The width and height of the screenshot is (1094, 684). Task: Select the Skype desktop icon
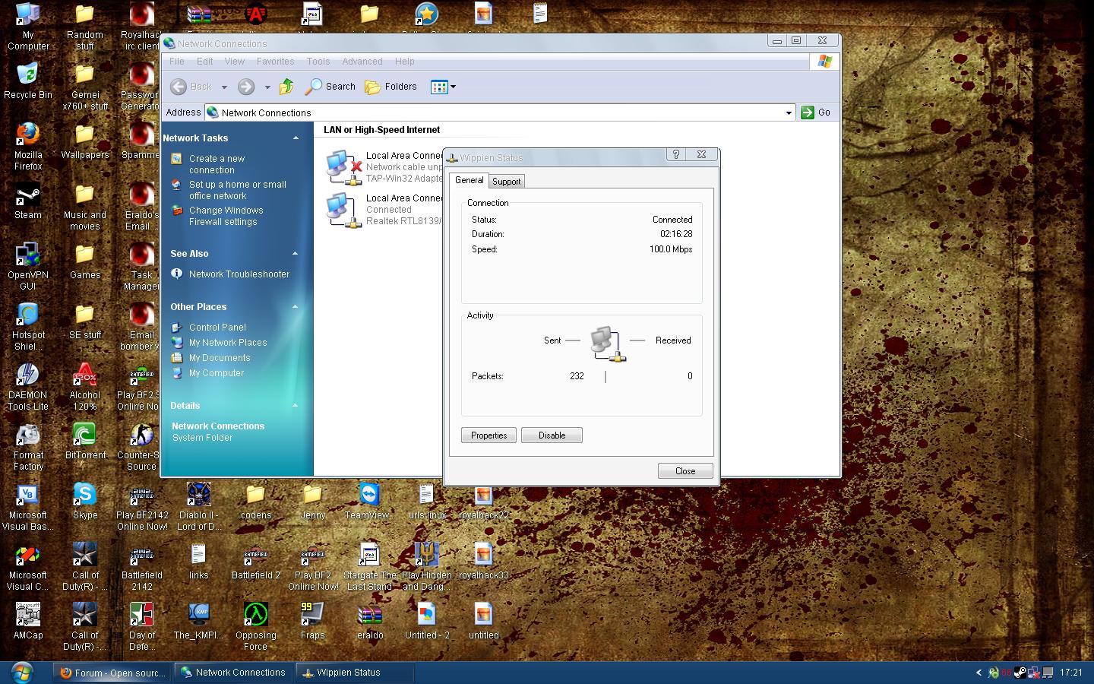84,496
